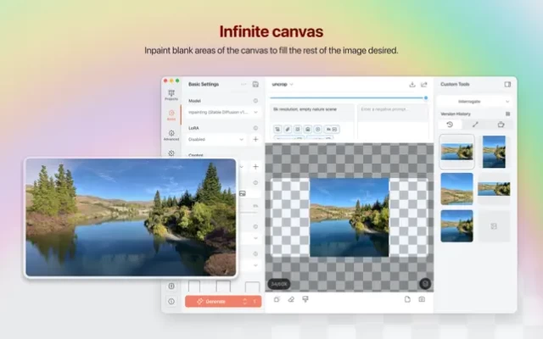Screen dimensions: 543x339
Task: Open the Advanced settings sidebar icon
Action: 171,134
